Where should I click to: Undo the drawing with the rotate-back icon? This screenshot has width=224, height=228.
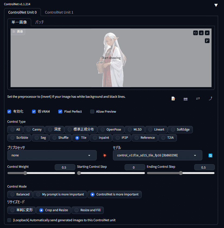coord(195,33)
